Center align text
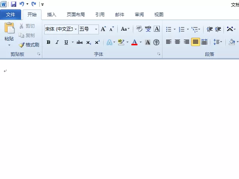Screen dimensions: 239x179 point(177,42)
